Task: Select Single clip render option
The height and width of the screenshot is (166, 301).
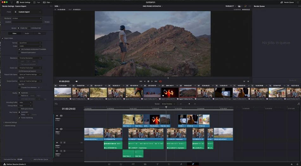Action: click(19, 28)
